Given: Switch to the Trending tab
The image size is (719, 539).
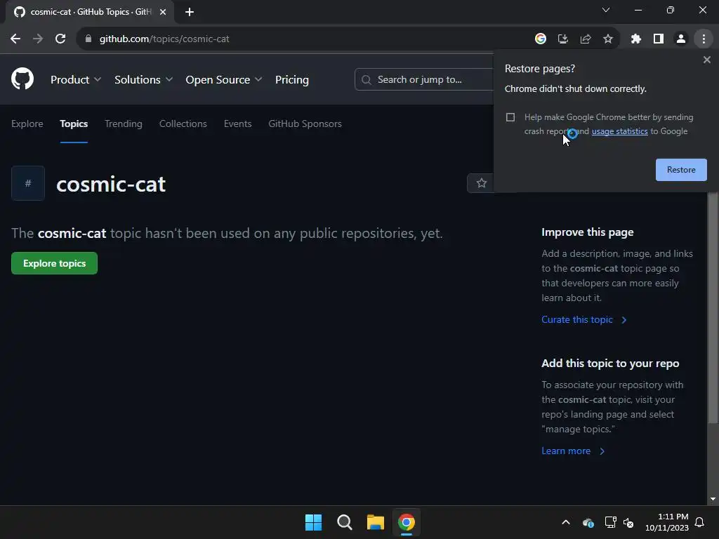Looking at the screenshot, I should [124, 124].
